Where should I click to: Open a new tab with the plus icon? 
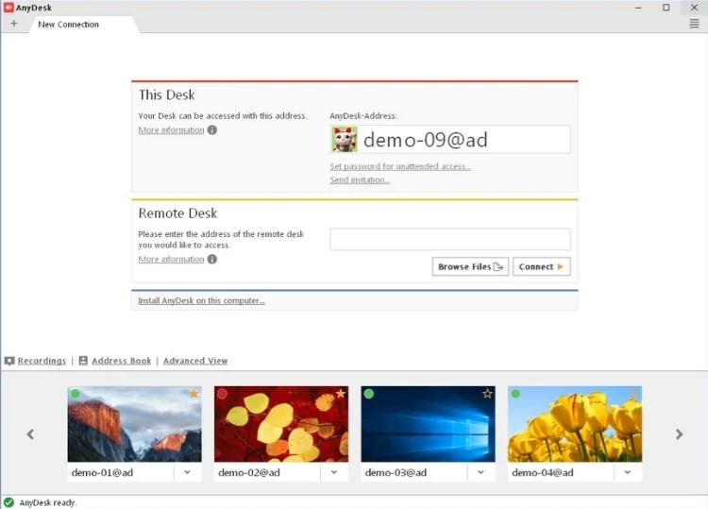coord(13,24)
